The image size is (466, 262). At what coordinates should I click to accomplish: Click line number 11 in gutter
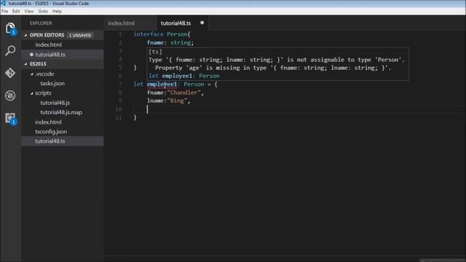click(x=119, y=118)
